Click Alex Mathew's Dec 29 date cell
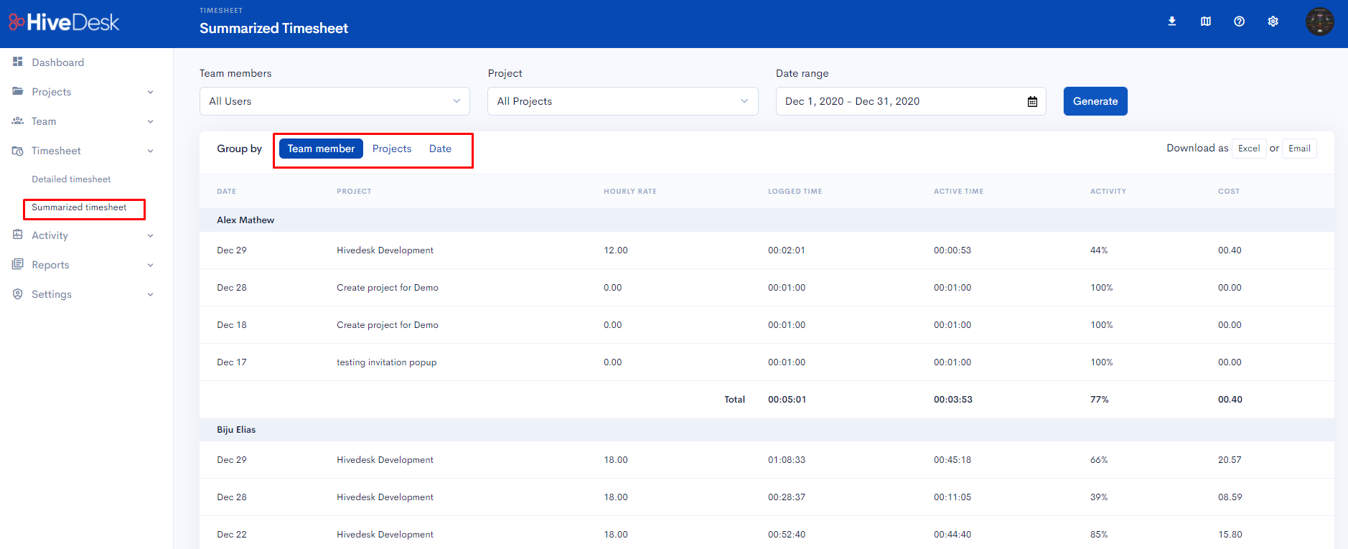 tap(232, 250)
